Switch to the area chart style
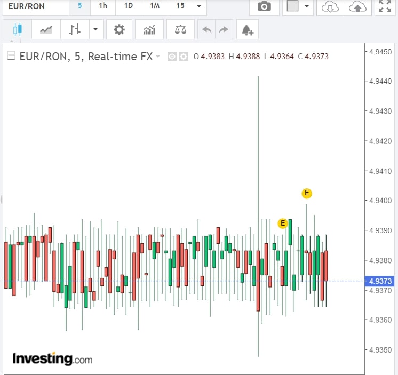 [x=46, y=30]
